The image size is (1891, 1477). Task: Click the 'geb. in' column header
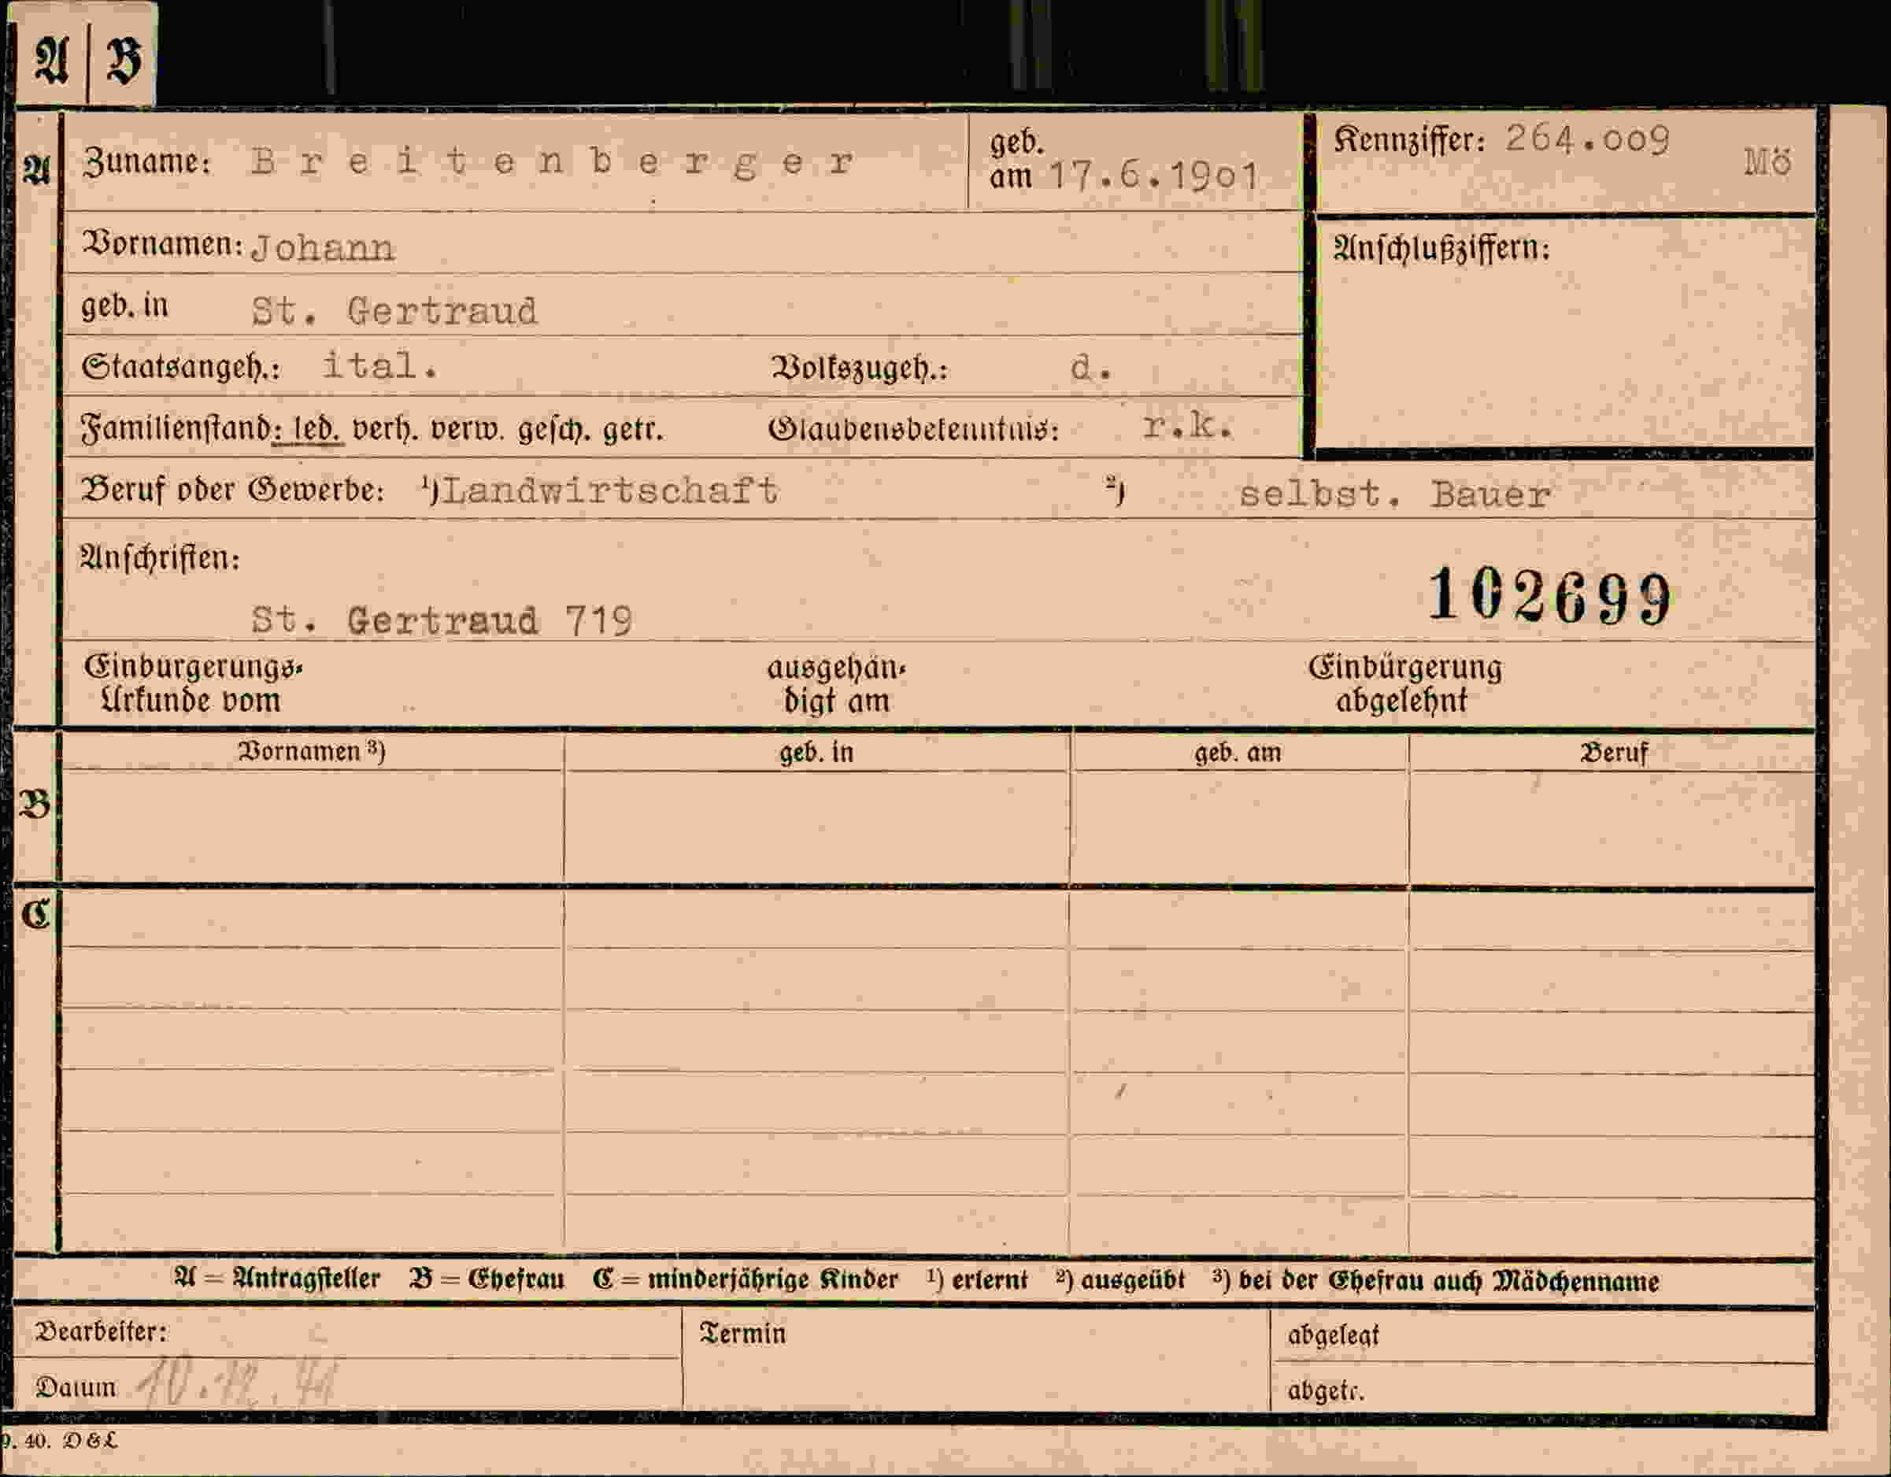[816, 751]
